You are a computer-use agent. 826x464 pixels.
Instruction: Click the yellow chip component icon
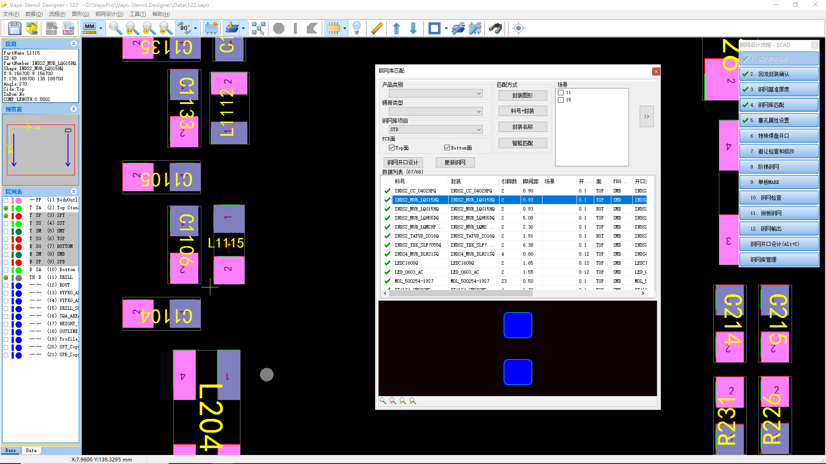tap(333, 29)
